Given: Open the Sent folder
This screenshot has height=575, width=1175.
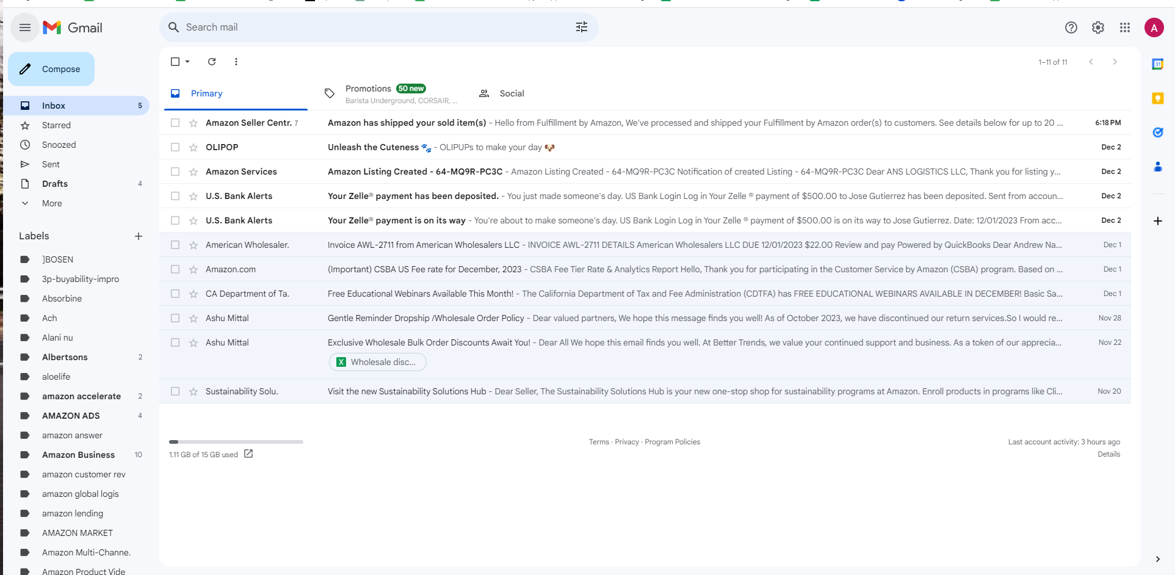Looking at the screenshot, I should pos(76,164).
